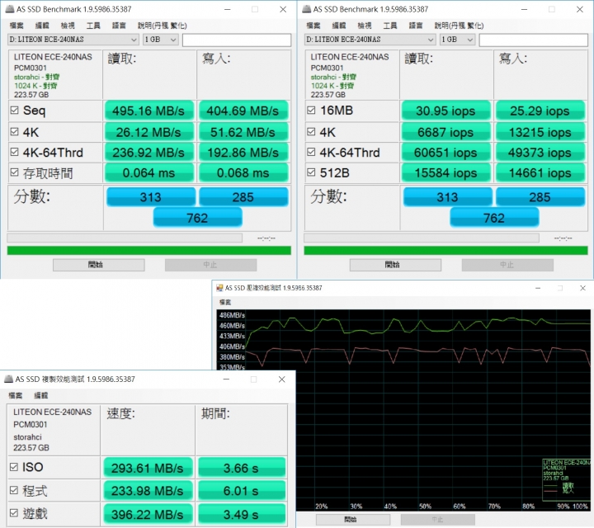Click green progress bar in iops benchmark window

(x=445, y=250)
